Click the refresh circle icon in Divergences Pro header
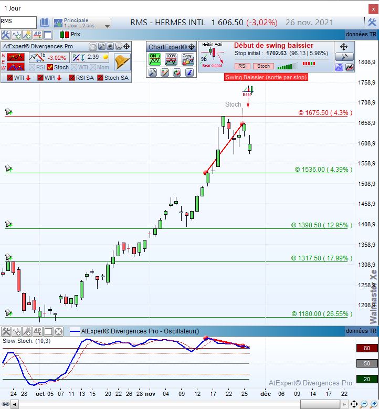Screen dimensions: 379x409 (93, 47)
